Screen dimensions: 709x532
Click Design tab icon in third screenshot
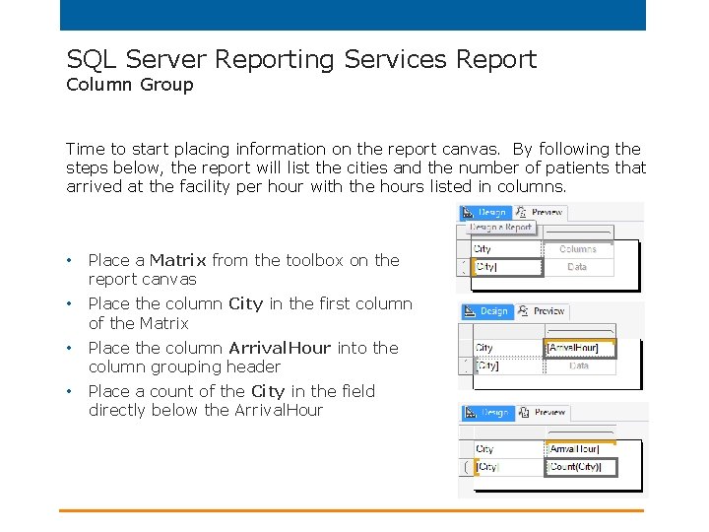pyautogui.click(x=471, y=413)
